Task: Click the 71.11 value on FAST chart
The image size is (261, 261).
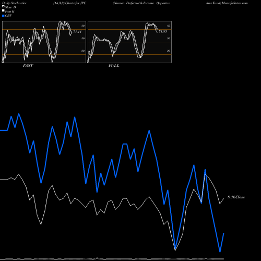Action: 77,32
